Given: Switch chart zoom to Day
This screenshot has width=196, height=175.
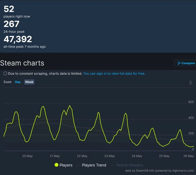Looking at the screenshot, I should click(18, 82).
